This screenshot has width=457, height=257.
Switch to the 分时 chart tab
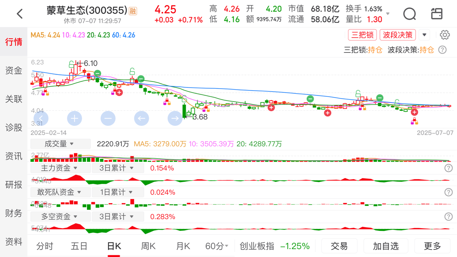tap(45, 246)
